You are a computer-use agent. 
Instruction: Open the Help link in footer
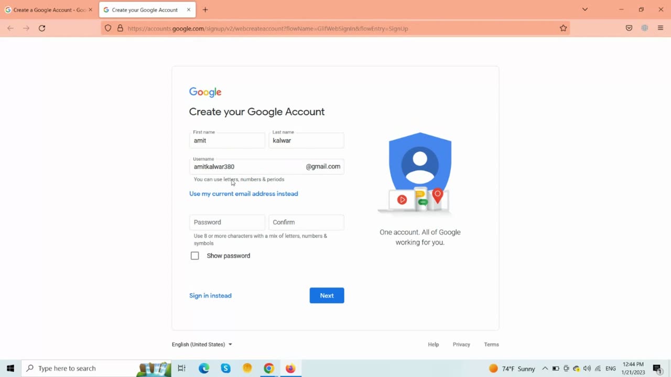coord(433,345)
